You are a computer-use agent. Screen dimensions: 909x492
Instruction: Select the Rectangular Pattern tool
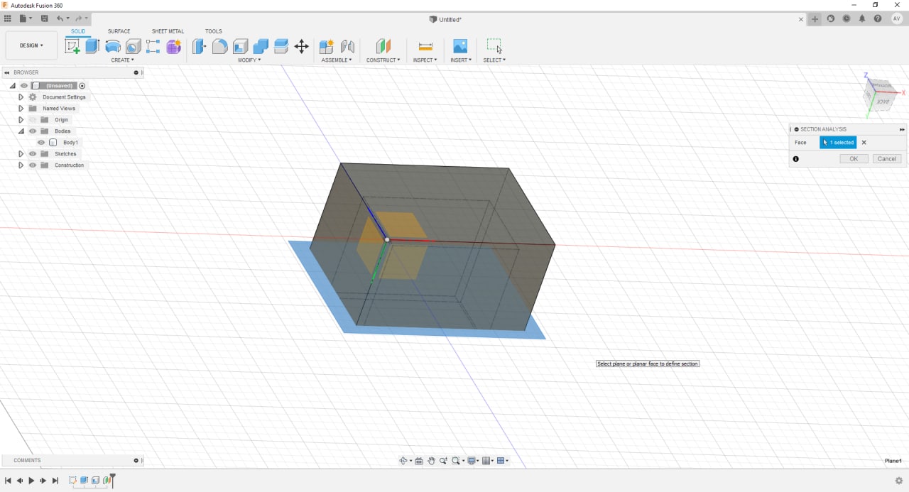(153, 46)
